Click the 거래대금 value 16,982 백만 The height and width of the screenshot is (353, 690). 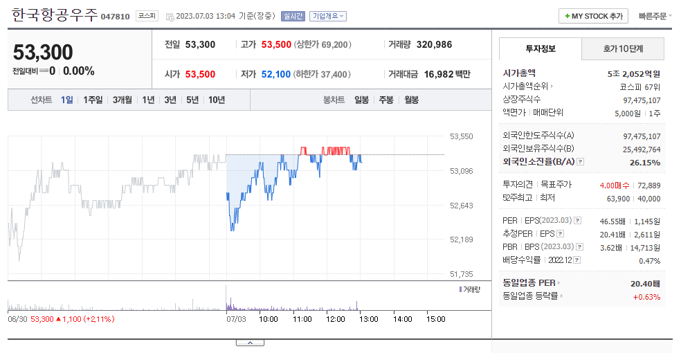[447, 74]
